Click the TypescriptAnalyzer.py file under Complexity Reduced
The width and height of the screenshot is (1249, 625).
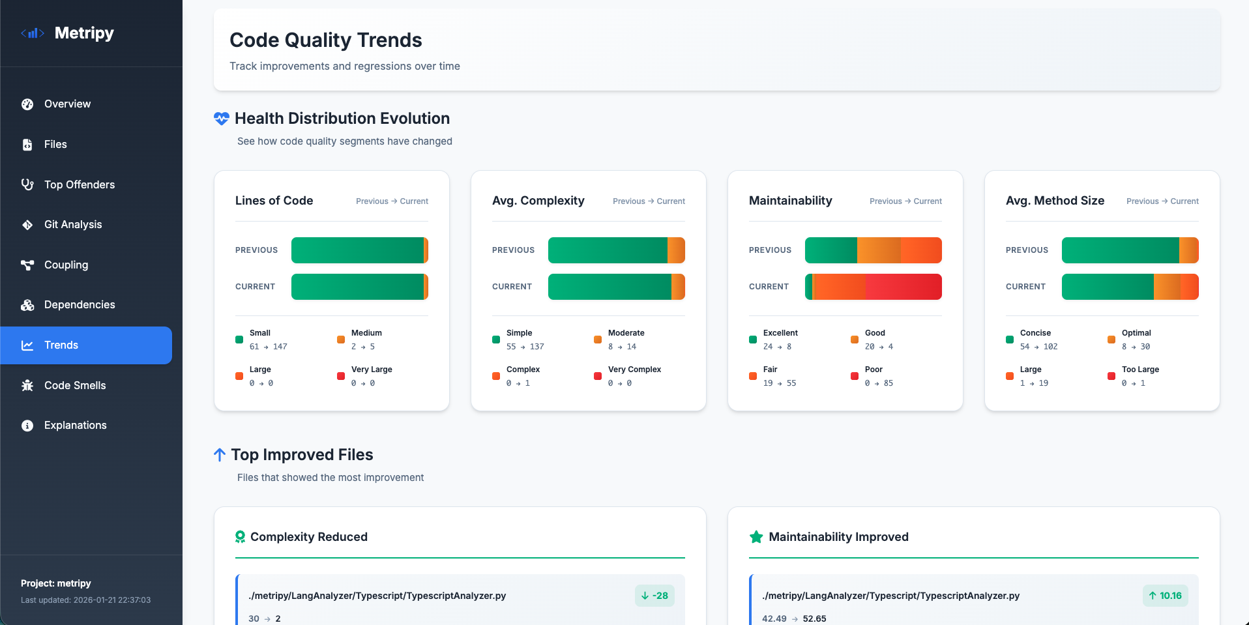(x=377, y=595)
